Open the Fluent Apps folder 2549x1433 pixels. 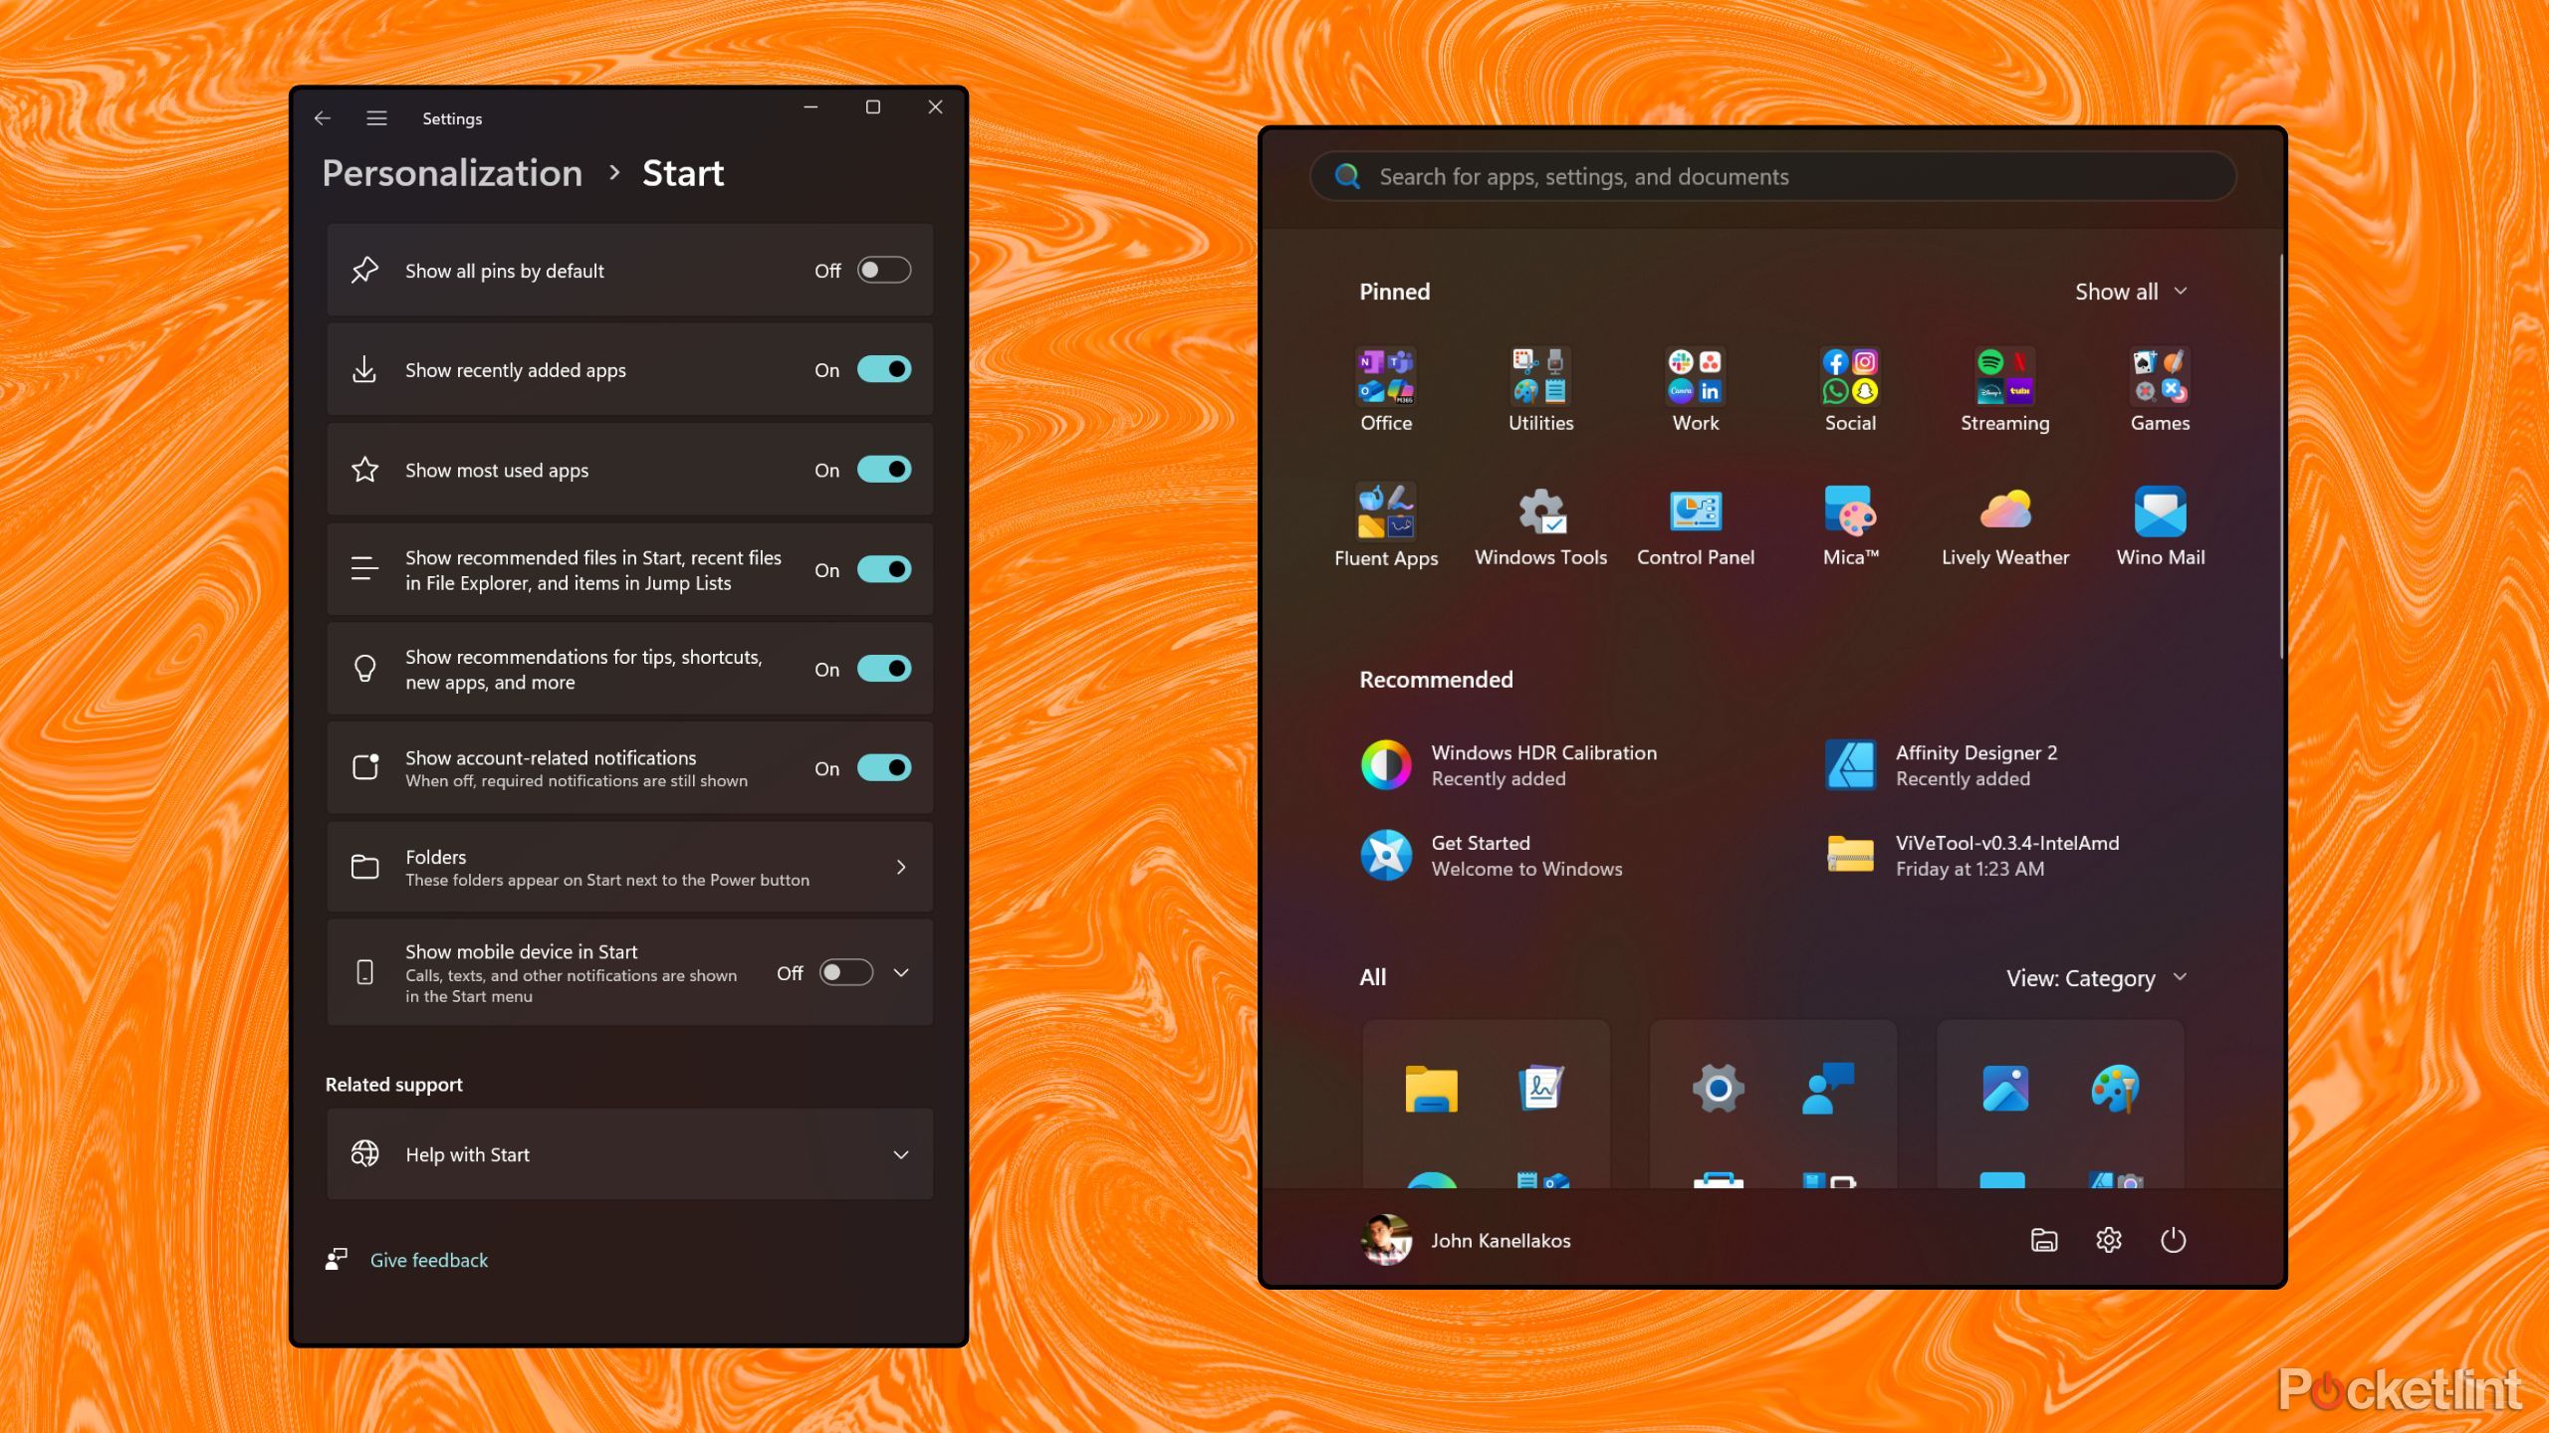pyautogui.click(x=1386, y=524)
